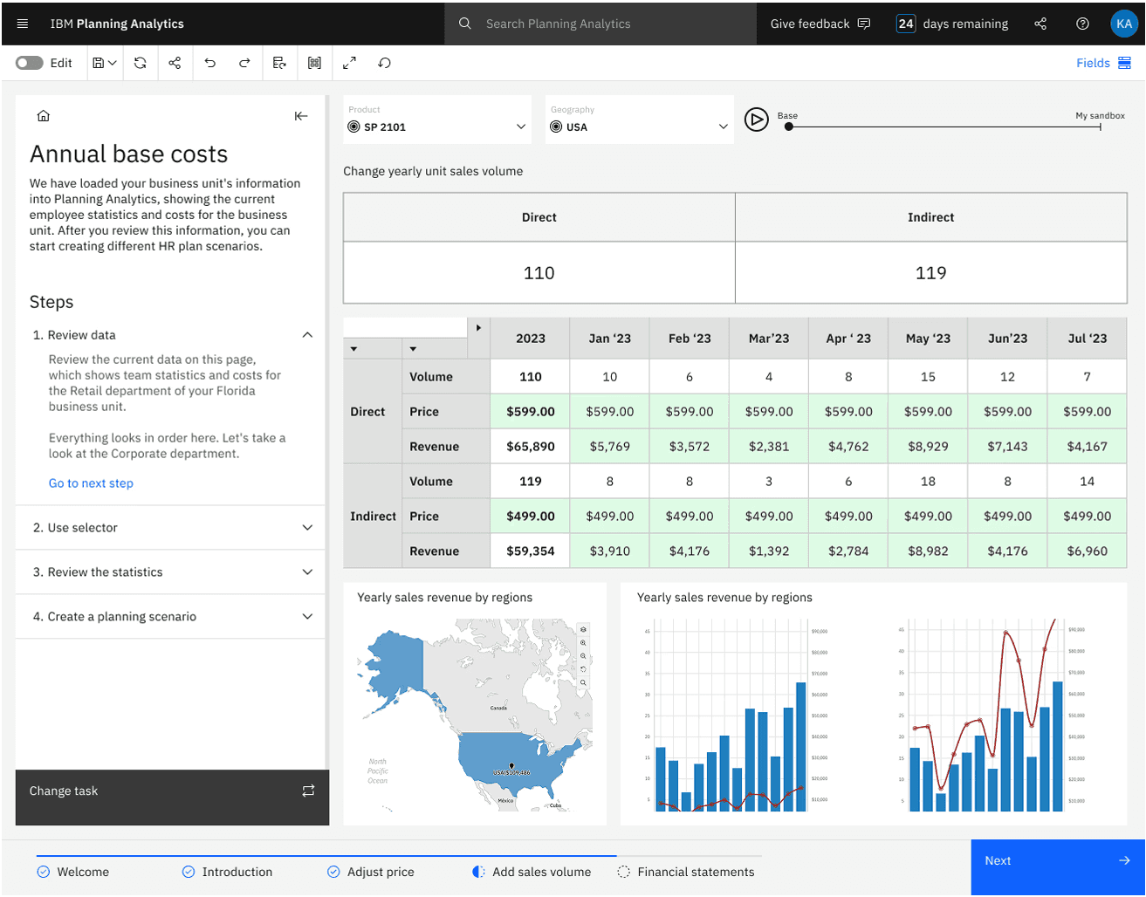Click the undo arrow icon
1146x897 pixels.
[209, 63]
